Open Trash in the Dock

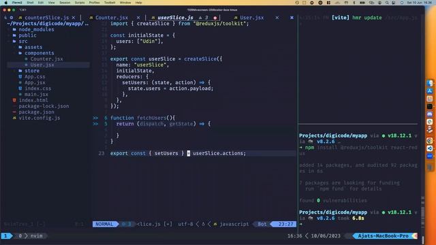coord(430,167)
